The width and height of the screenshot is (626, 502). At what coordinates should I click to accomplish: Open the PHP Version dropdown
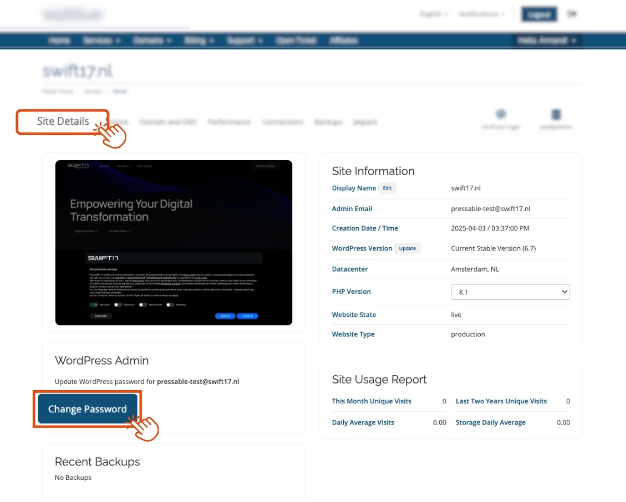tap(510, 292)
